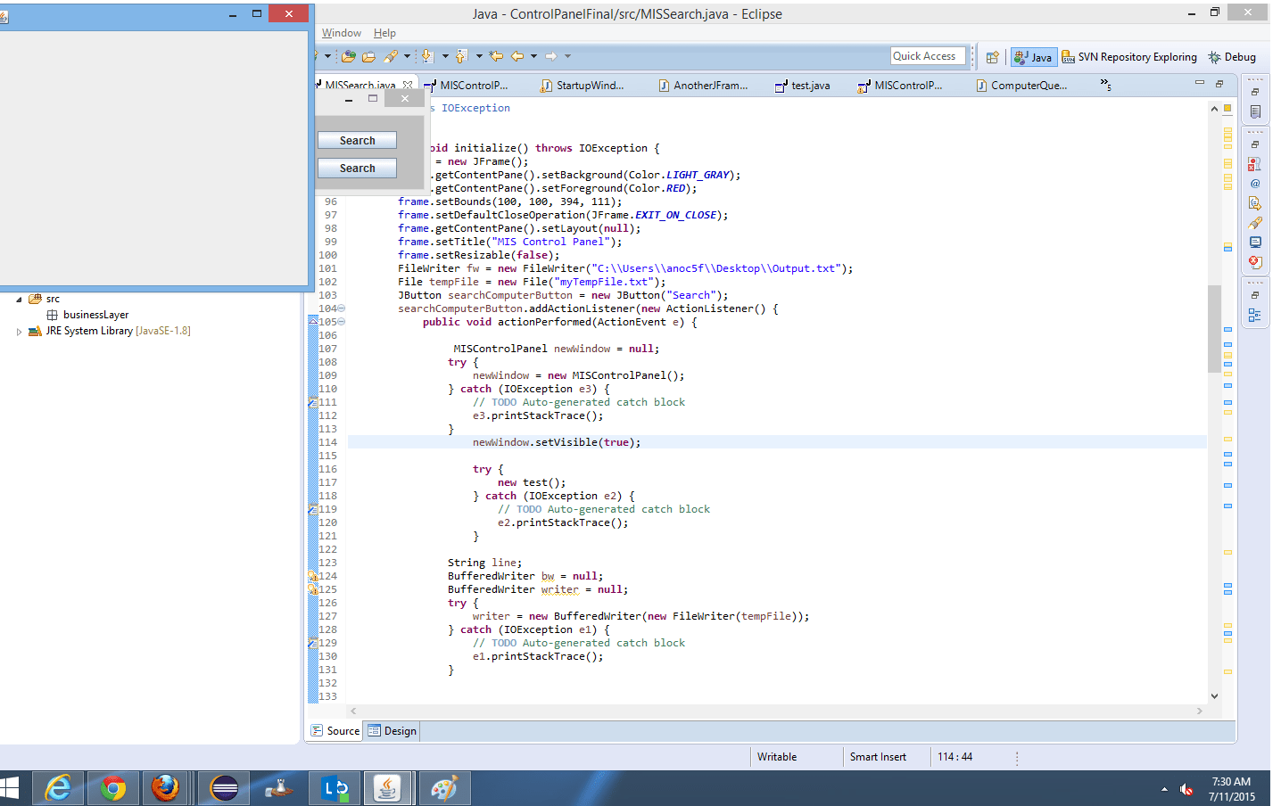This screenshot has width=1281, height=806.
Task: Switch to the AnotherJFram... editor tab
Action: pos(703,86)
